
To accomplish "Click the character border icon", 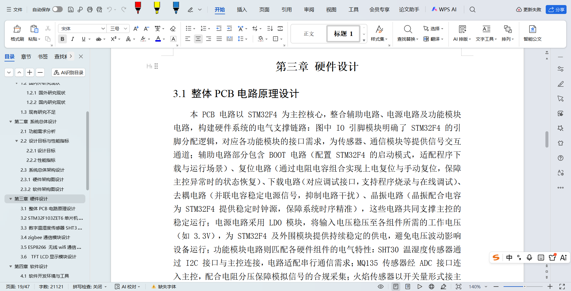I will tap(173, 39).
